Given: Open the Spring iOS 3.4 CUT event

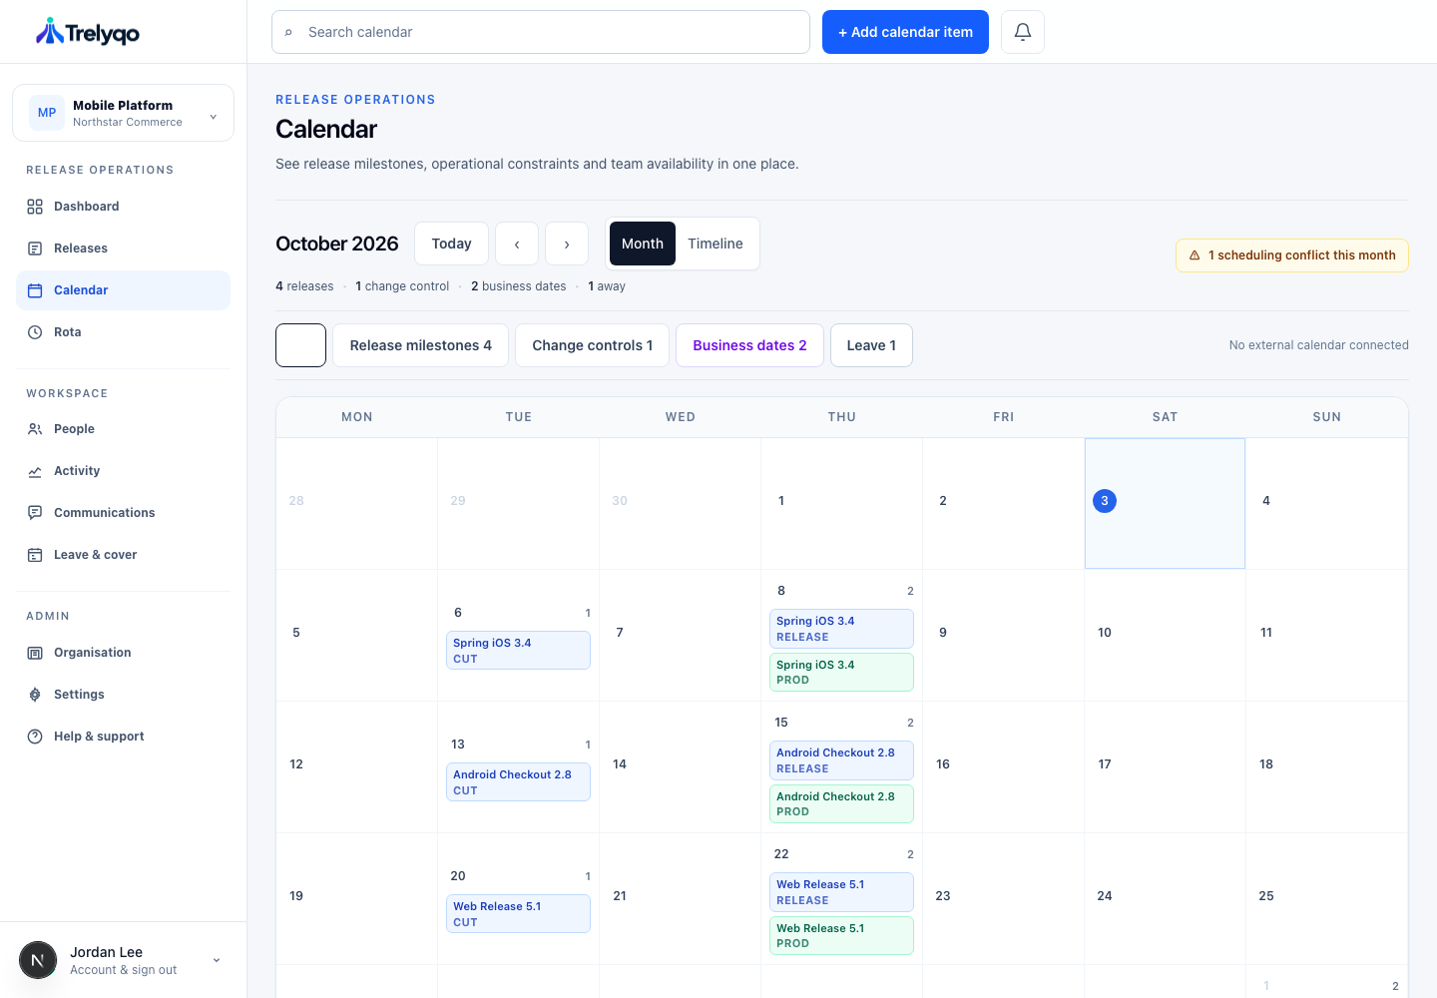Looking at the screenshot, I should click(x=518, y=651).
